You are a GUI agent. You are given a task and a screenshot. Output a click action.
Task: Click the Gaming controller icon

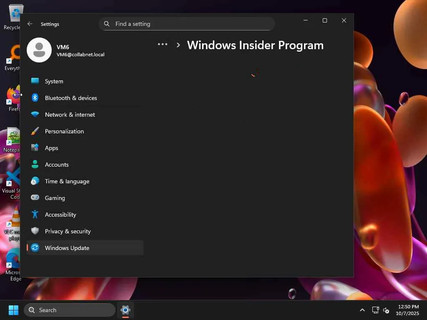coord(35,197)
